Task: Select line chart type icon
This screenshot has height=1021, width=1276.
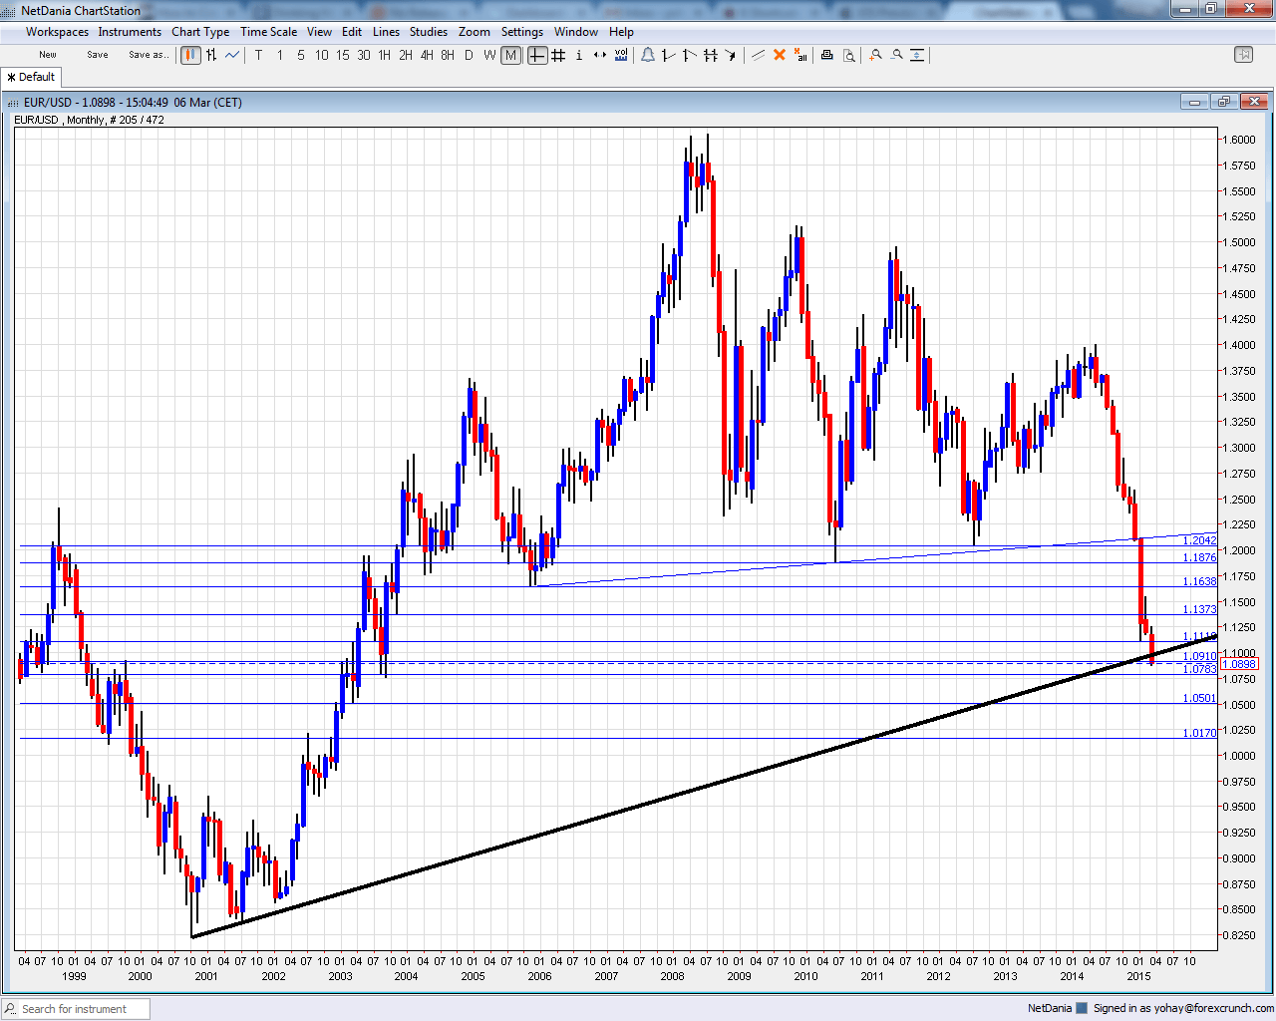Action: click(232, 55)
